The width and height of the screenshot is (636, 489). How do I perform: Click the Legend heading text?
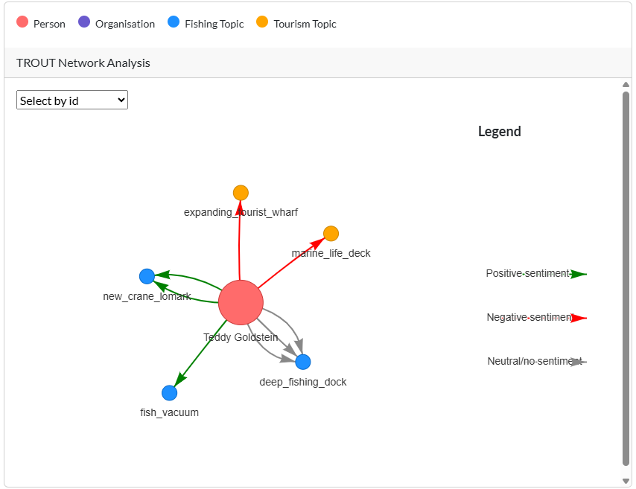coord(499,132)
